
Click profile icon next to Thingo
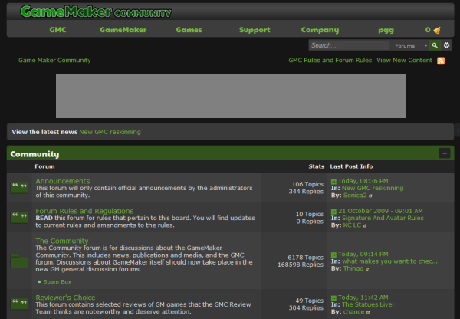367,269
